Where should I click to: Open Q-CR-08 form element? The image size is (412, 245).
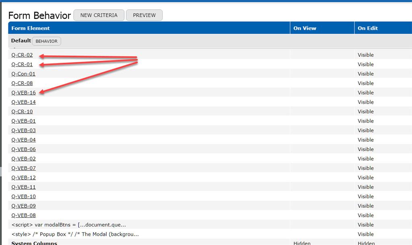pyautogui.click(x=22, y=83)
